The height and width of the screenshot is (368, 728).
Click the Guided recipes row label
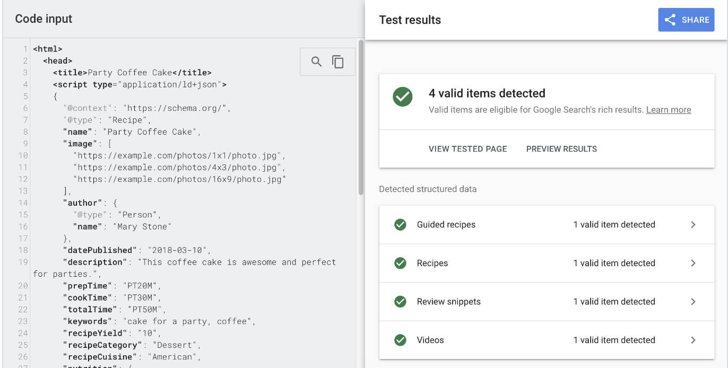[446, 225]
